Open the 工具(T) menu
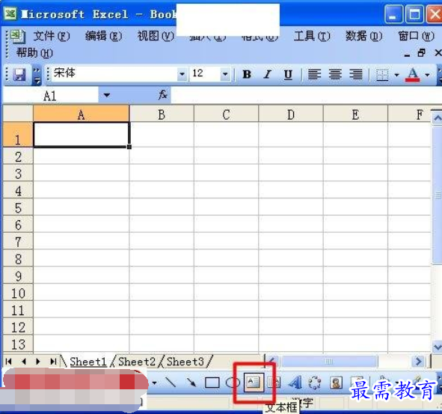The image size is (442, 414). click(x=312, y=36)
